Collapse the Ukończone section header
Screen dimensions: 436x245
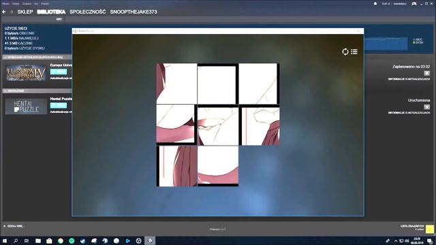[x=37, y=91]
